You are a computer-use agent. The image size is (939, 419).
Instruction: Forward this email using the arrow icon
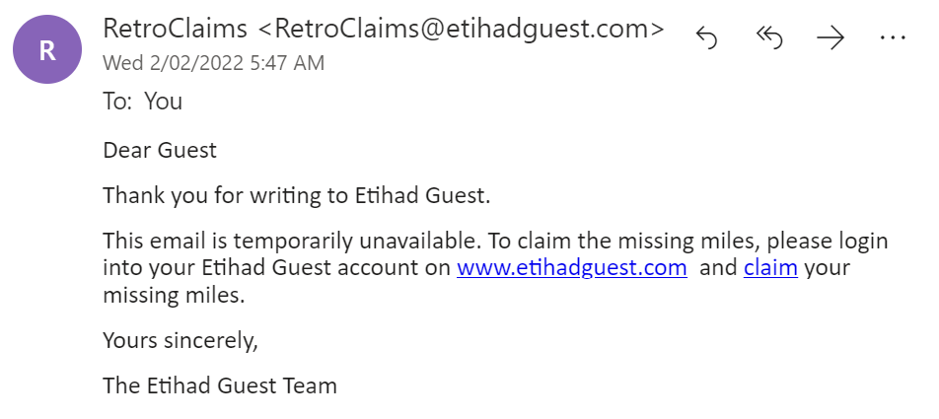coord(831,37)
